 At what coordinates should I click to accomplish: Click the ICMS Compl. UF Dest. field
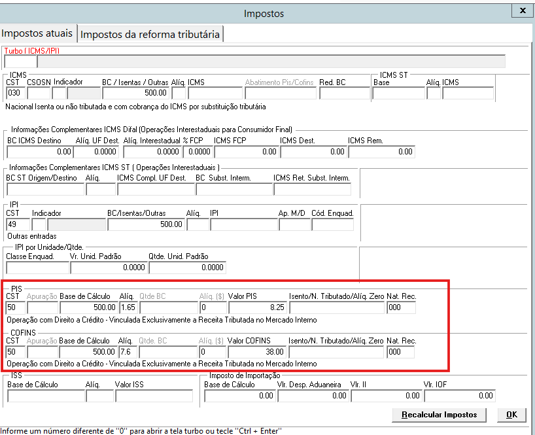pyautogui.click(x=156, y=189)
